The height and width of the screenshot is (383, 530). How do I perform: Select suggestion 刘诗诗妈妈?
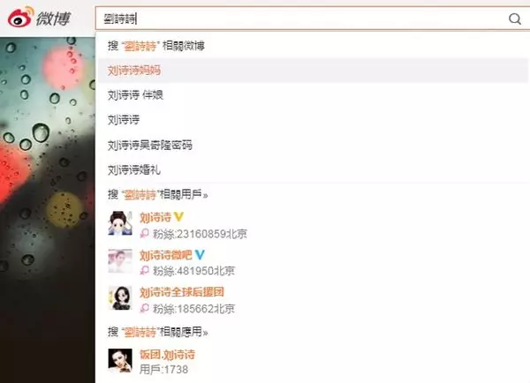313,71
